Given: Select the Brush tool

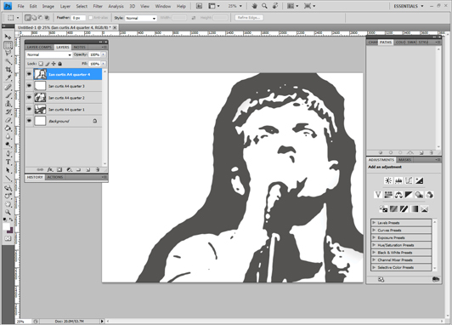Looking at the screenshot, I should tap(8, 95).
